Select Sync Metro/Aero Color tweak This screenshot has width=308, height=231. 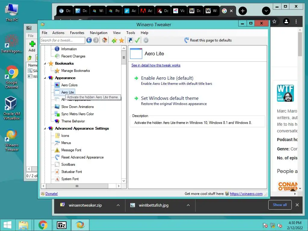tap(77, 114)
